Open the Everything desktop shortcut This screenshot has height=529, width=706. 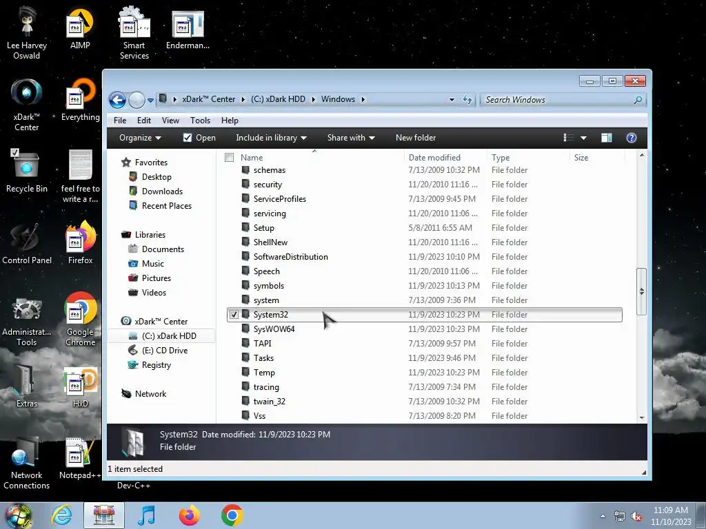coord(81,100)
